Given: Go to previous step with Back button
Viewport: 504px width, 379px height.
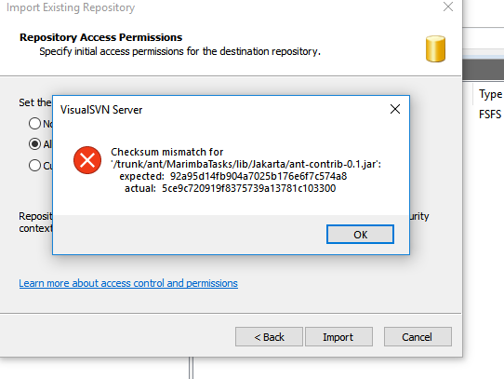Looking at the screenshot, I should pyautogui.click(x=269, y=337).
